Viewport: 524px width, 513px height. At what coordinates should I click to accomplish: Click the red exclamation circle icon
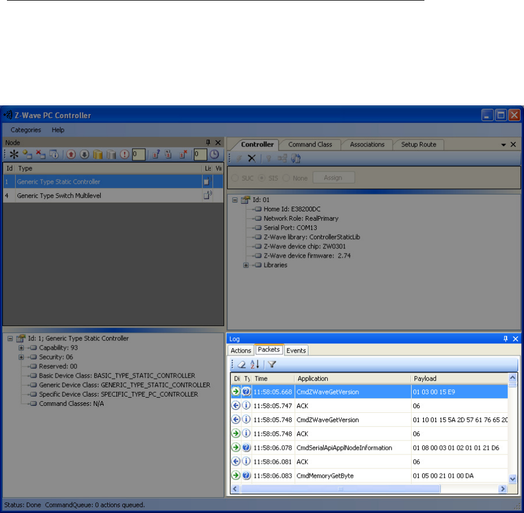[x=124, y=155]
